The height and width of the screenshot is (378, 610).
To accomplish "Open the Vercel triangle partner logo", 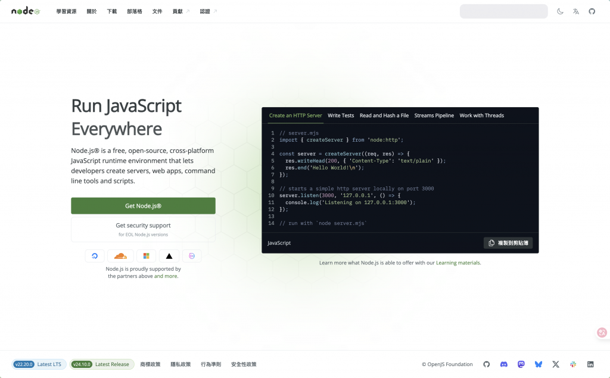I will [x=169, y=256].
